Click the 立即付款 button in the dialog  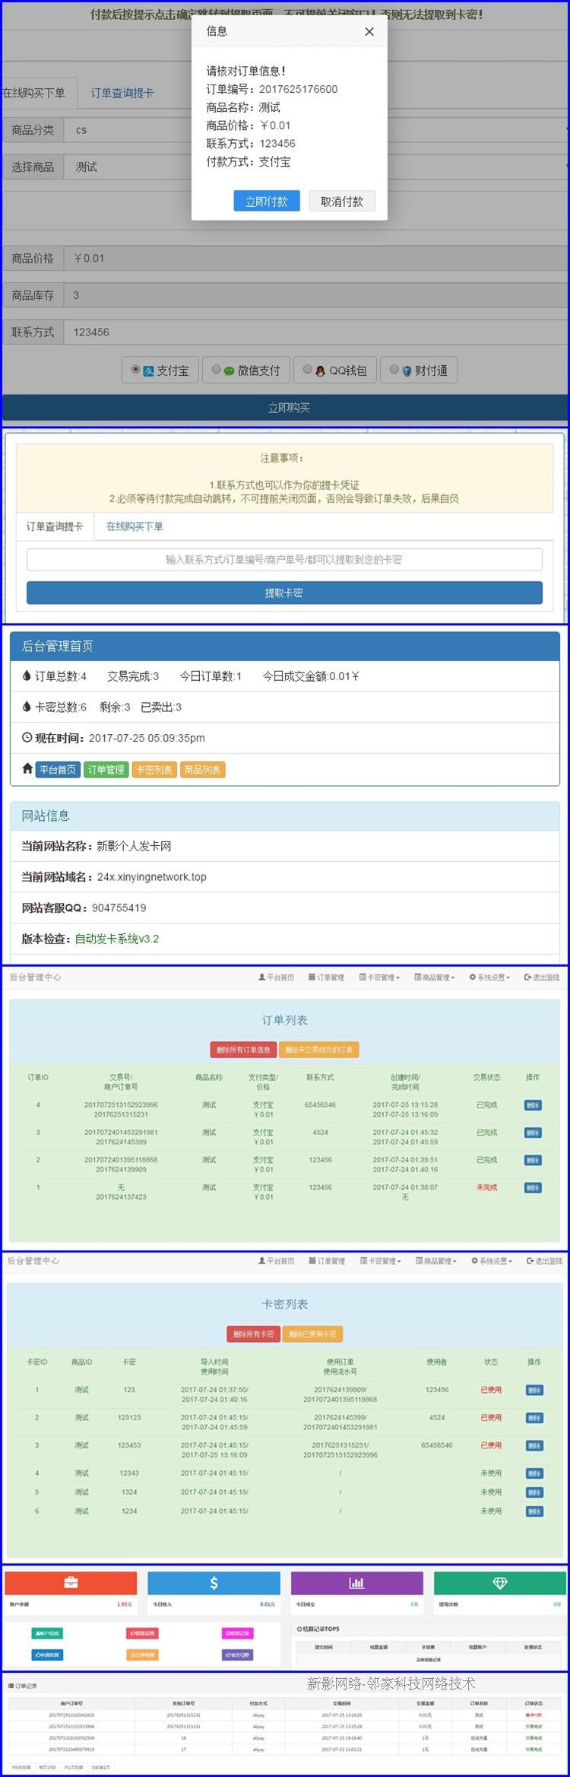267,202
